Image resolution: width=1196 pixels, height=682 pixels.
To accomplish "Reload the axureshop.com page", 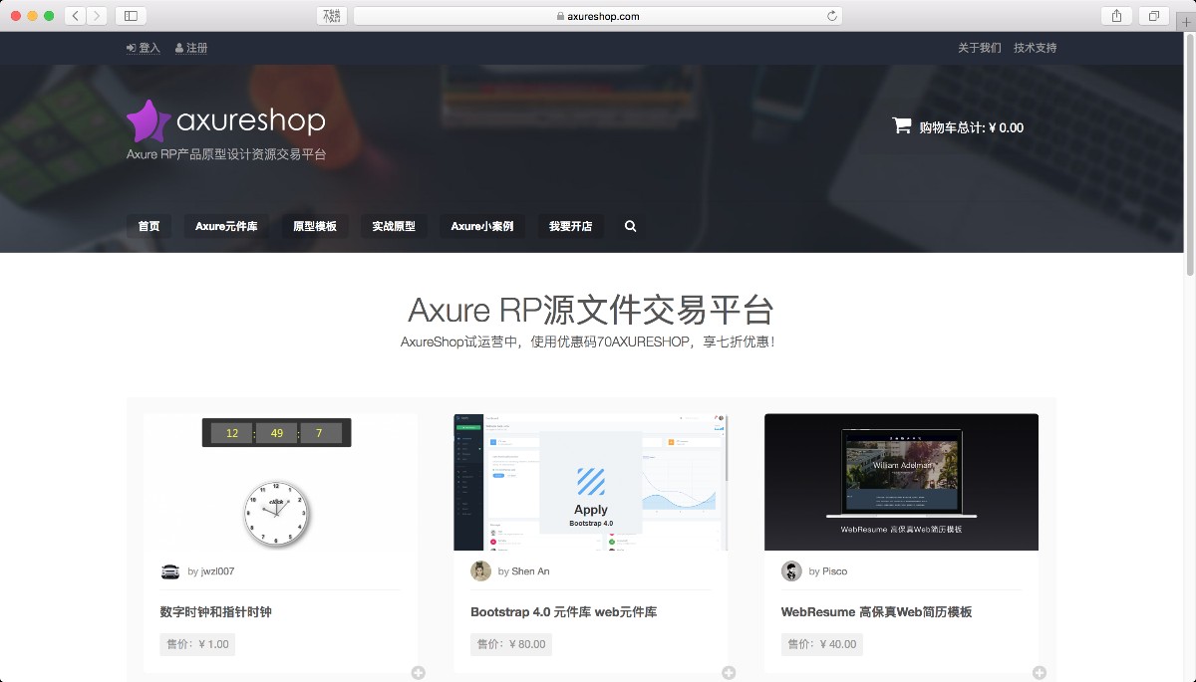I will point(831,16).
